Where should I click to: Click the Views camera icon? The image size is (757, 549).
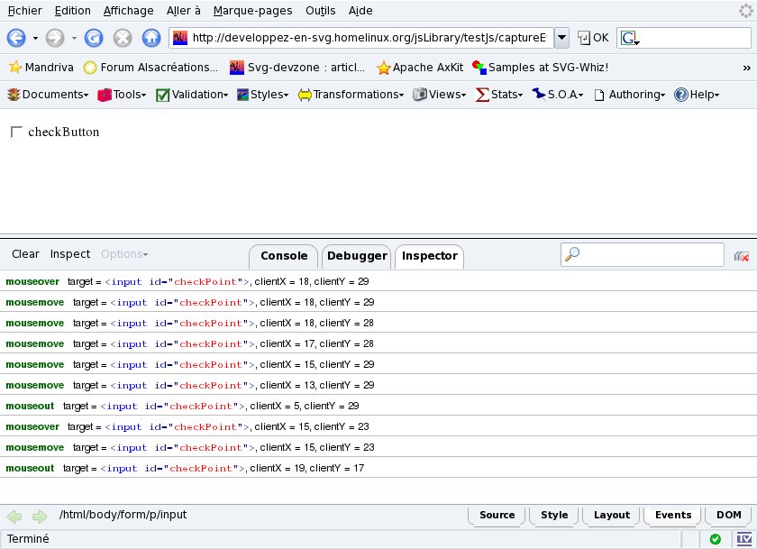(420, 94)
